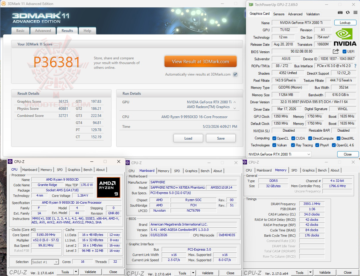Click the Driver Version field in GPU-Z
This screenshot has height=276, width=360.
point(314,102)
